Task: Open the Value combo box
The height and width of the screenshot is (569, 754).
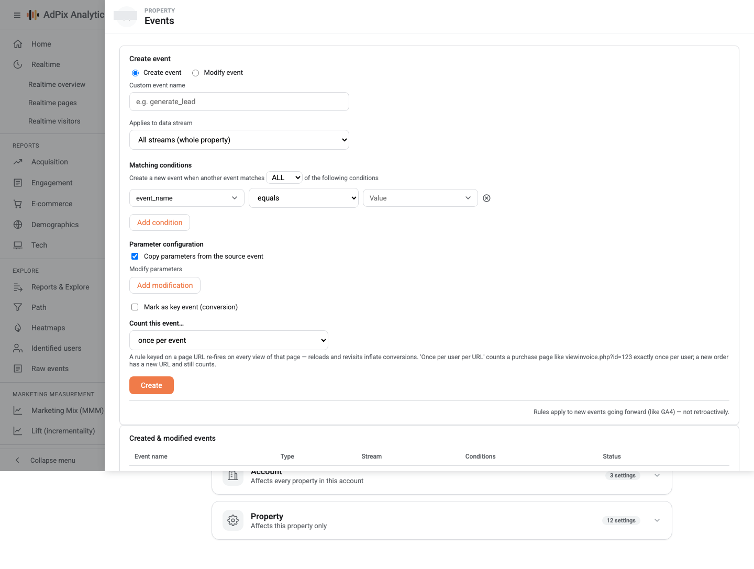Action: pyautogui.click(x=420, y=198)
